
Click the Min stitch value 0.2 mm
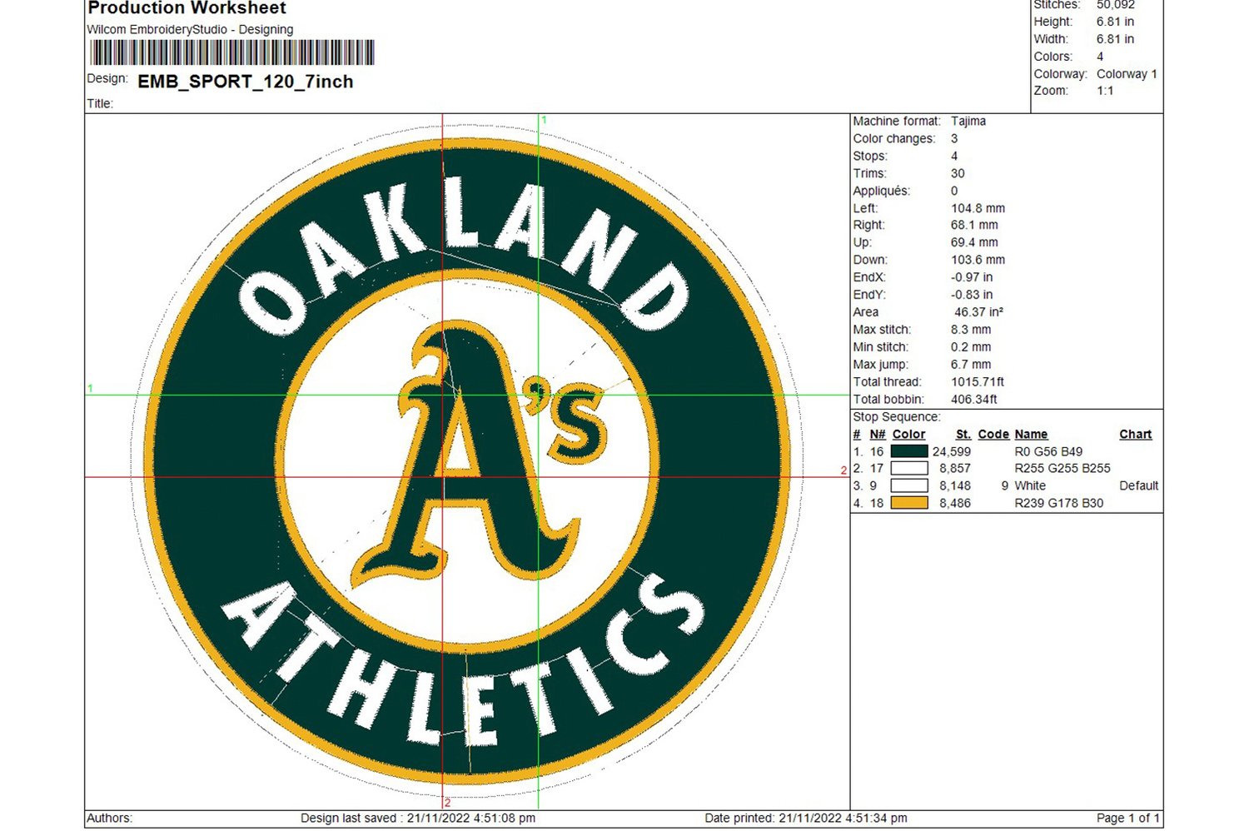(x=971, y=347)
